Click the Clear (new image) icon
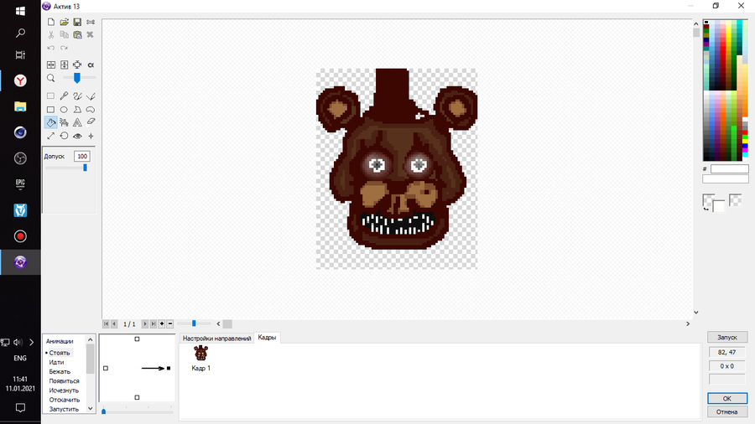 click(x=50, y=22)
